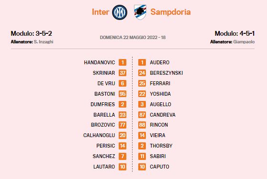Click Brozovic's number 77 badge
Screen dimensions: 267x179
pyautogui.click(x=123, y=125)
